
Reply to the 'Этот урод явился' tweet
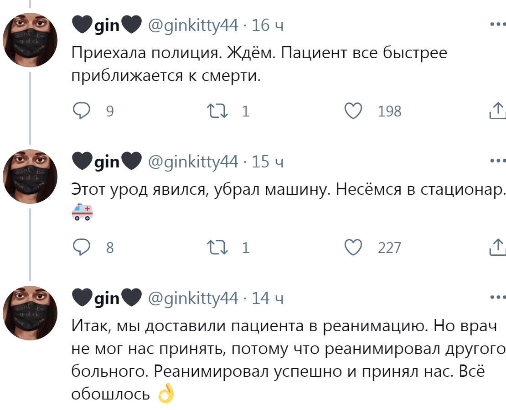pyautogui.click(x=82, y=248)
